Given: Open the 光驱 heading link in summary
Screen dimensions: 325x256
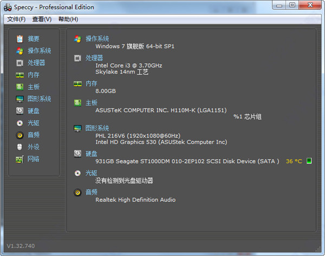Looking at the screenshot, I should point(92,173).
